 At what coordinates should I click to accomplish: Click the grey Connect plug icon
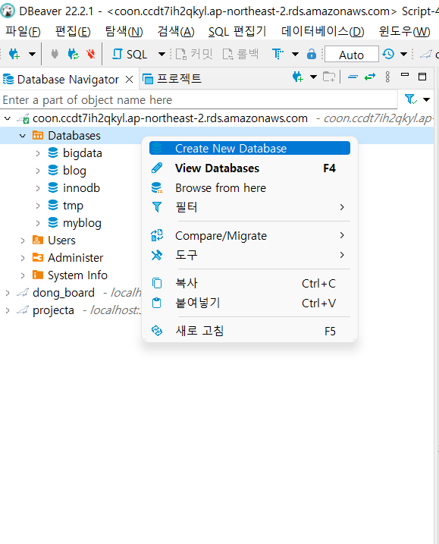tap(55, 54)
